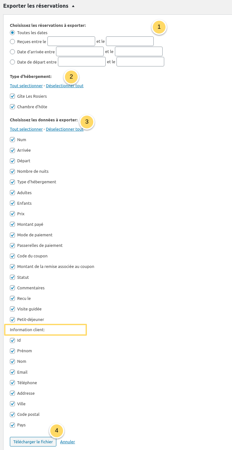Collapse the Exporter les réservations section

tap(73, 6)
